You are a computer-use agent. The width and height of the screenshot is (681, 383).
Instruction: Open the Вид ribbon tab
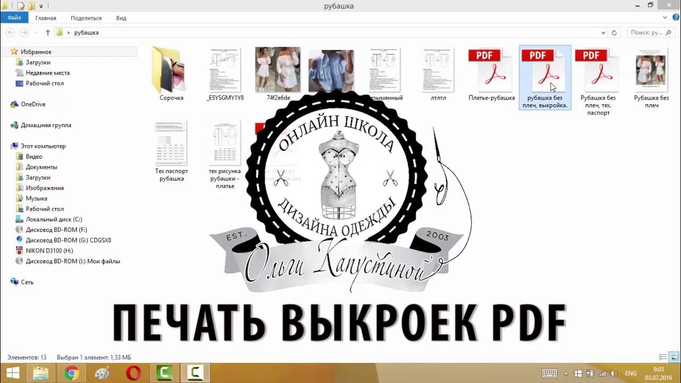click(x=121, y=18)
